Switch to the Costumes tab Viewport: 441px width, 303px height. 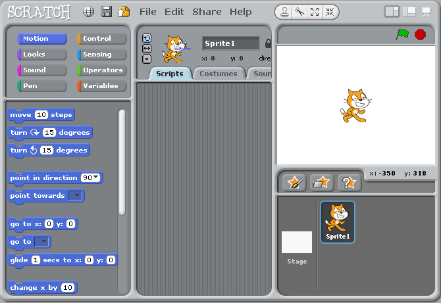[218, 74]
